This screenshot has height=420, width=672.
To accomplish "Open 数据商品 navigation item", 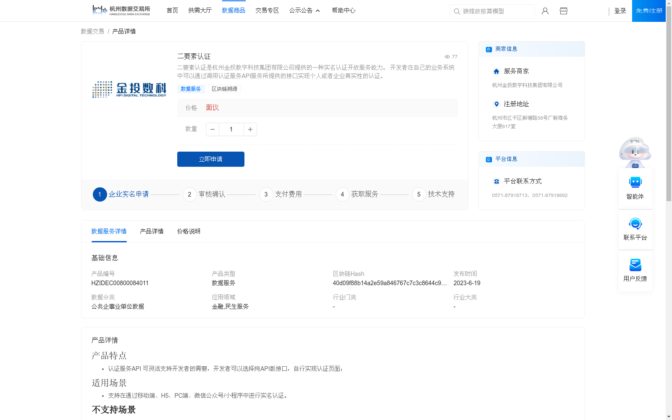I will [x=234, y=10].
